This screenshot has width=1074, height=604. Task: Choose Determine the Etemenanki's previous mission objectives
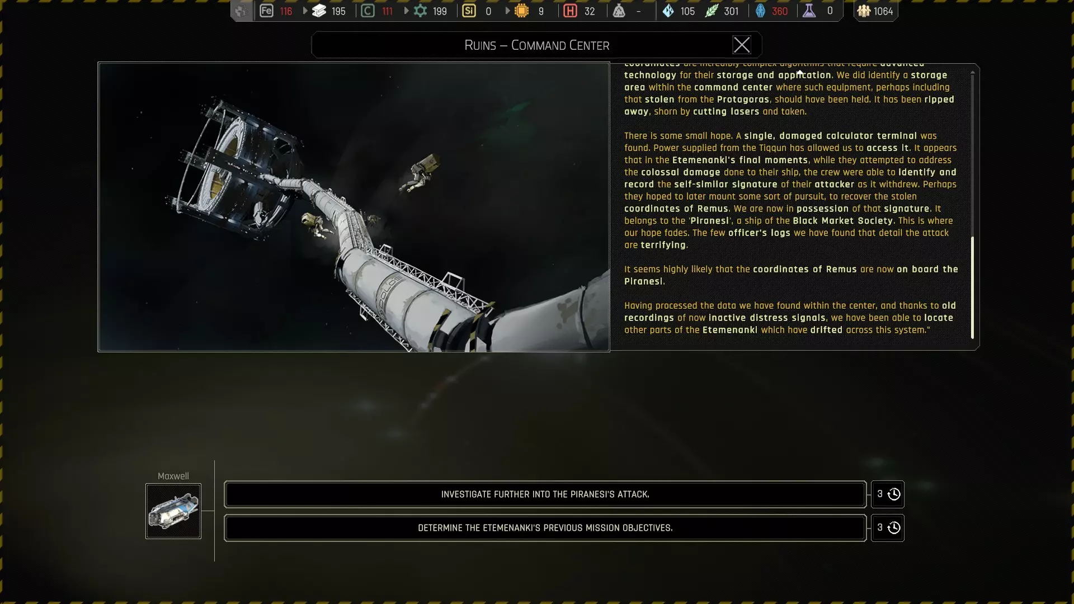pos(545,528)
